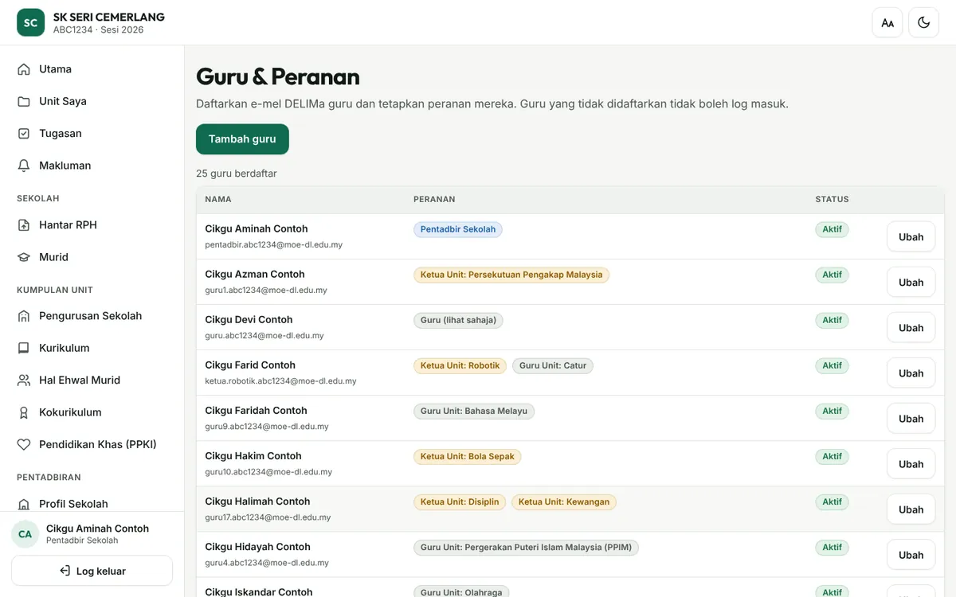Select the Tugasan checkbox icon
956x597 pixels.
24,134
